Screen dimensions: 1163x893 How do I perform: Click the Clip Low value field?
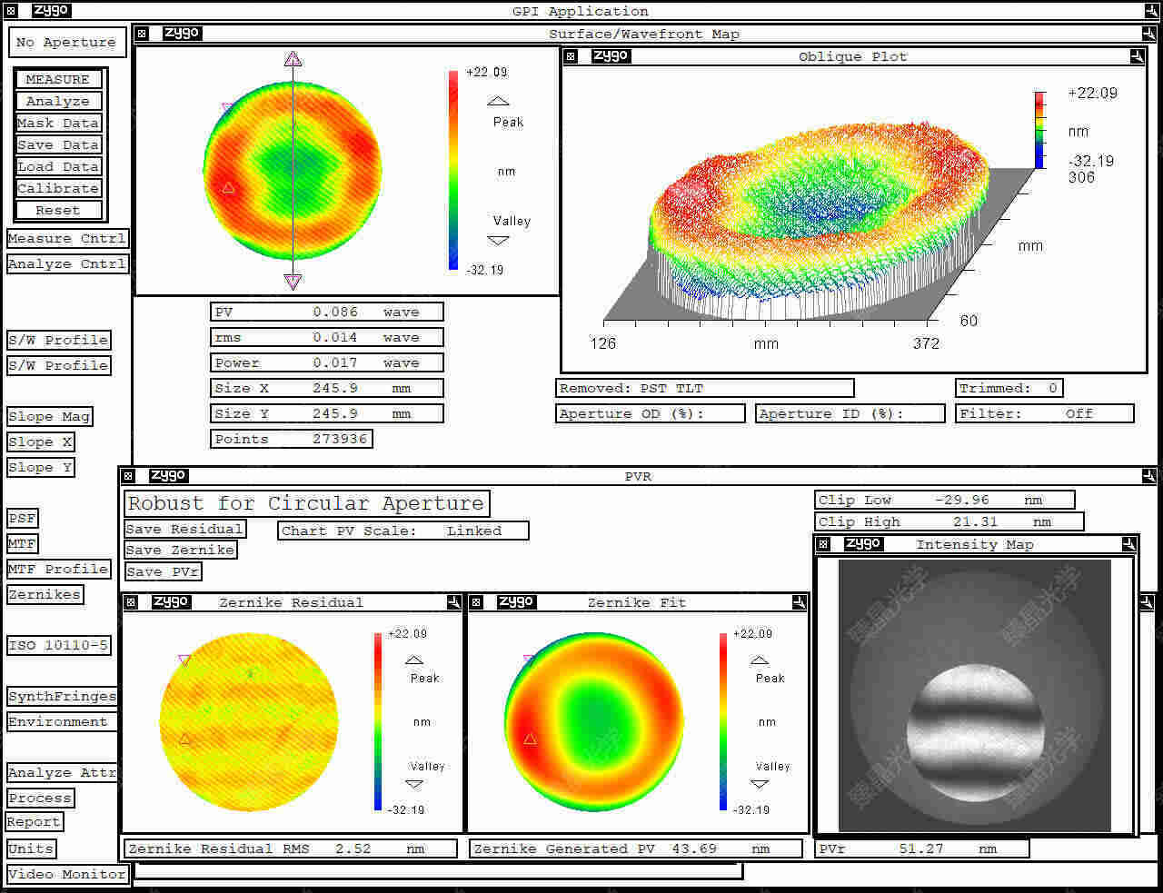click(944, 500)
